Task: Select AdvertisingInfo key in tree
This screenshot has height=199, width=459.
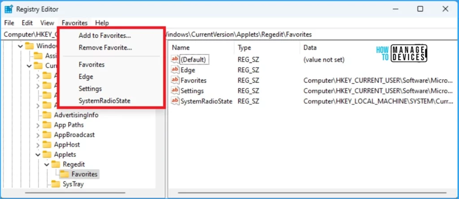Action: 76,115
